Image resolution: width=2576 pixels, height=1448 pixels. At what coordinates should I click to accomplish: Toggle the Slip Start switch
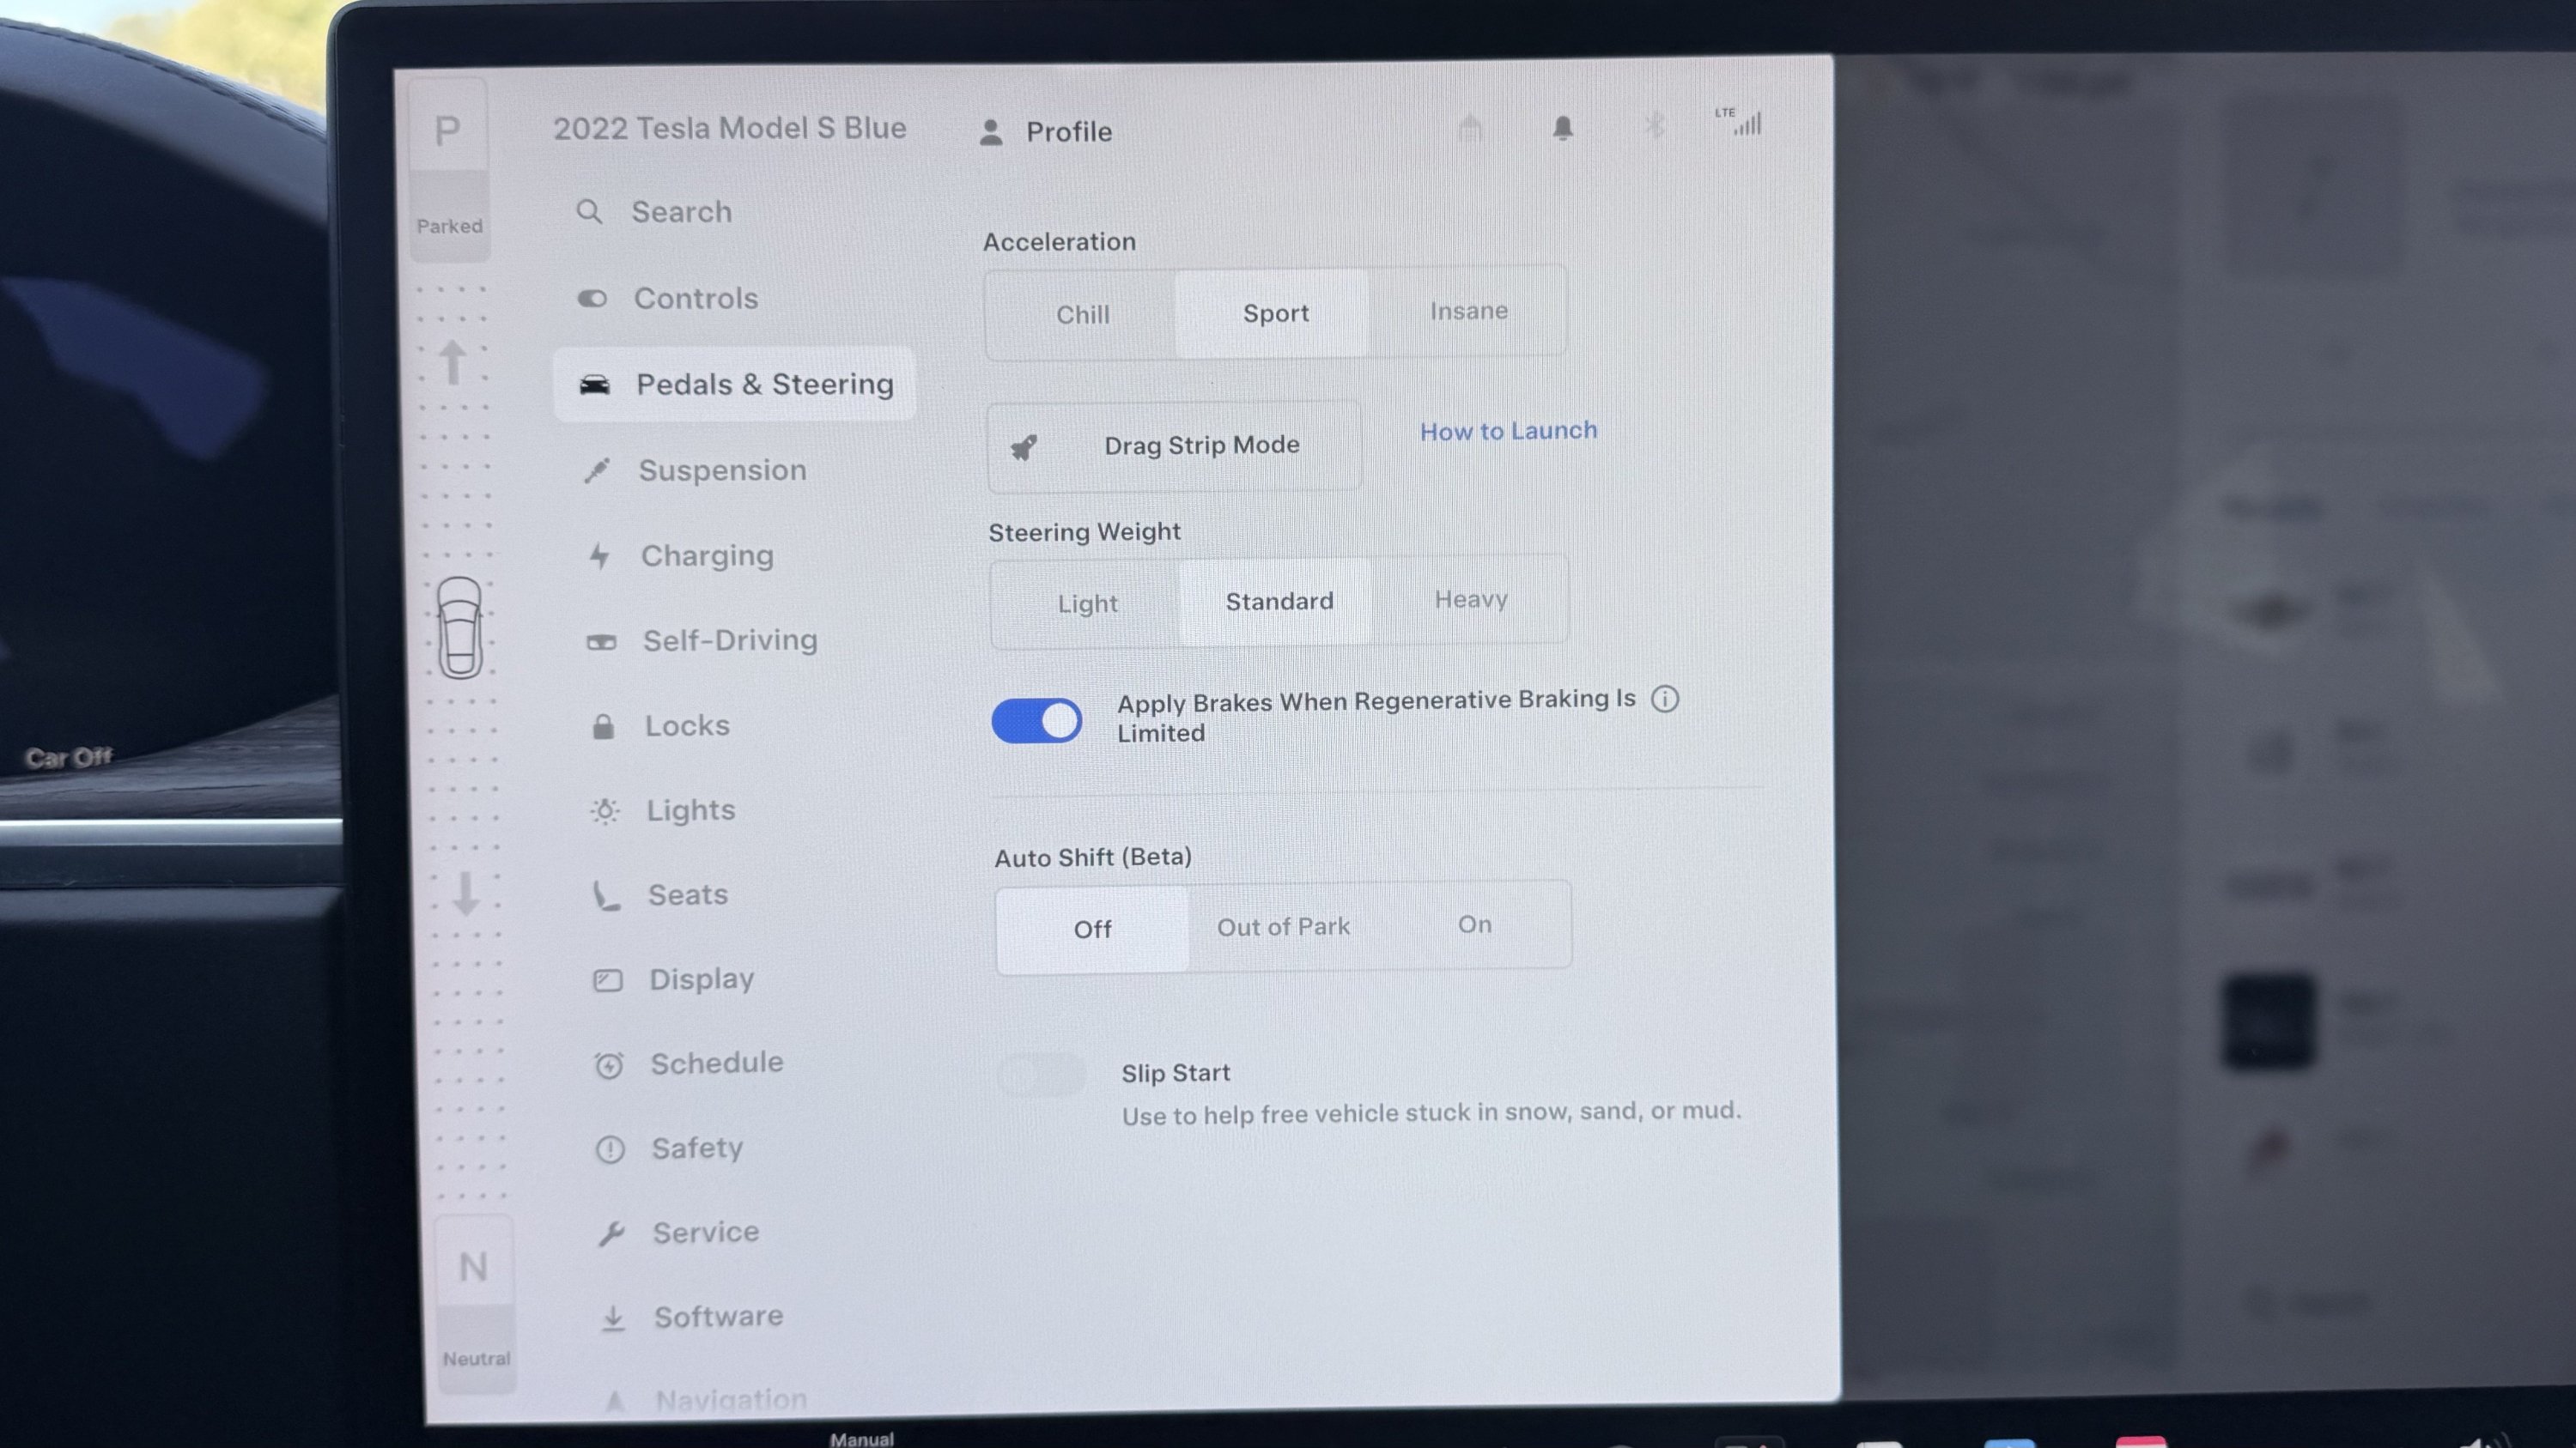1041,1076
